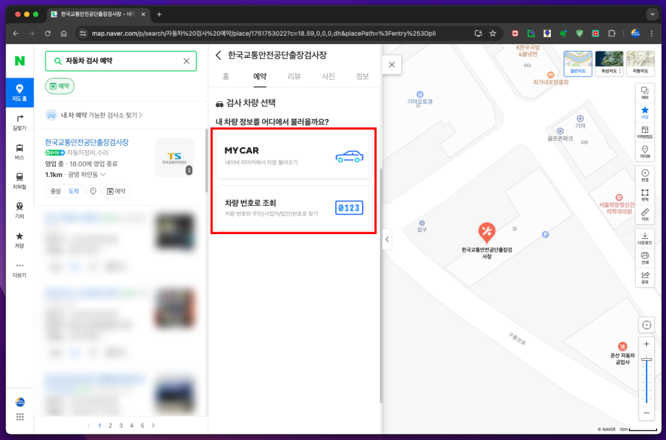Screen dimensions: 666x440
Task: Set place as 도착 destination
Action: [x=74, y=191]
